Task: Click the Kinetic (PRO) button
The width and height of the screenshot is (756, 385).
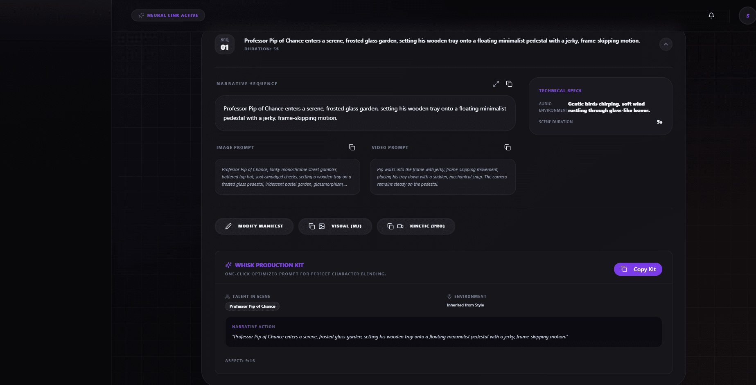Action: click(x=415, y=226)
